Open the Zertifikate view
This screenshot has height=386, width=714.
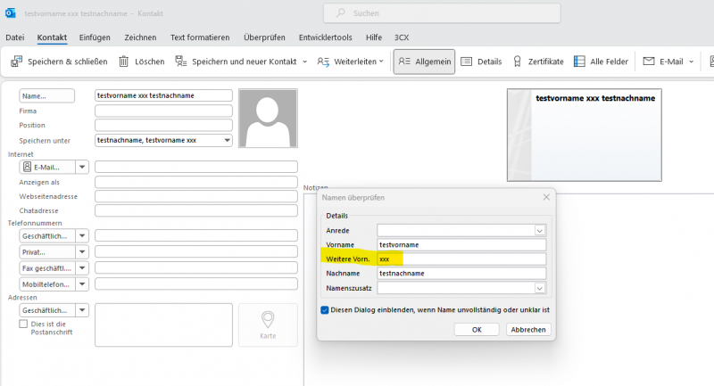click(518, 62)
